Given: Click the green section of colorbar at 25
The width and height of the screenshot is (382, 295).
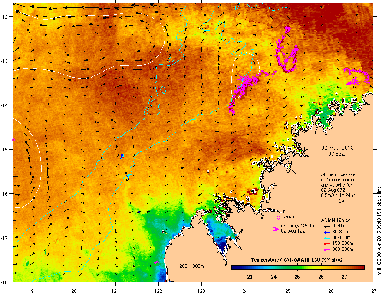Looking at the screenshot, I should (x=297, y=268).
